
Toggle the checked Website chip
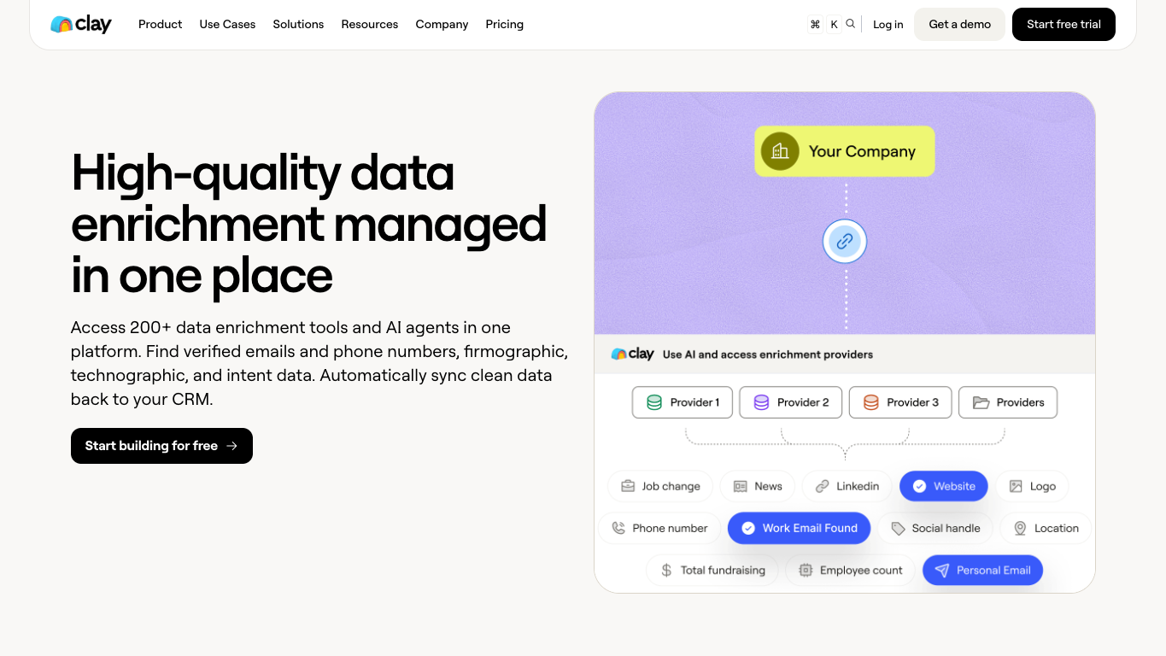pyautogui.click(x=944, y=486)
